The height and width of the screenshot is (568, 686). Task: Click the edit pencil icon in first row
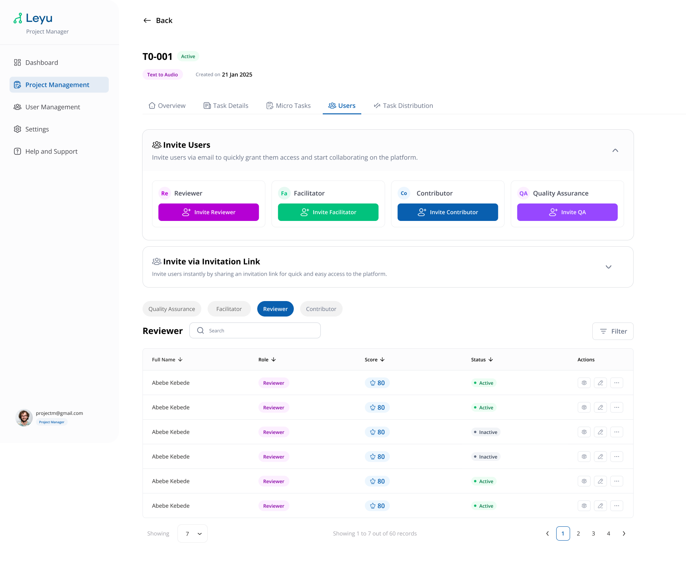tap(600, 383)
